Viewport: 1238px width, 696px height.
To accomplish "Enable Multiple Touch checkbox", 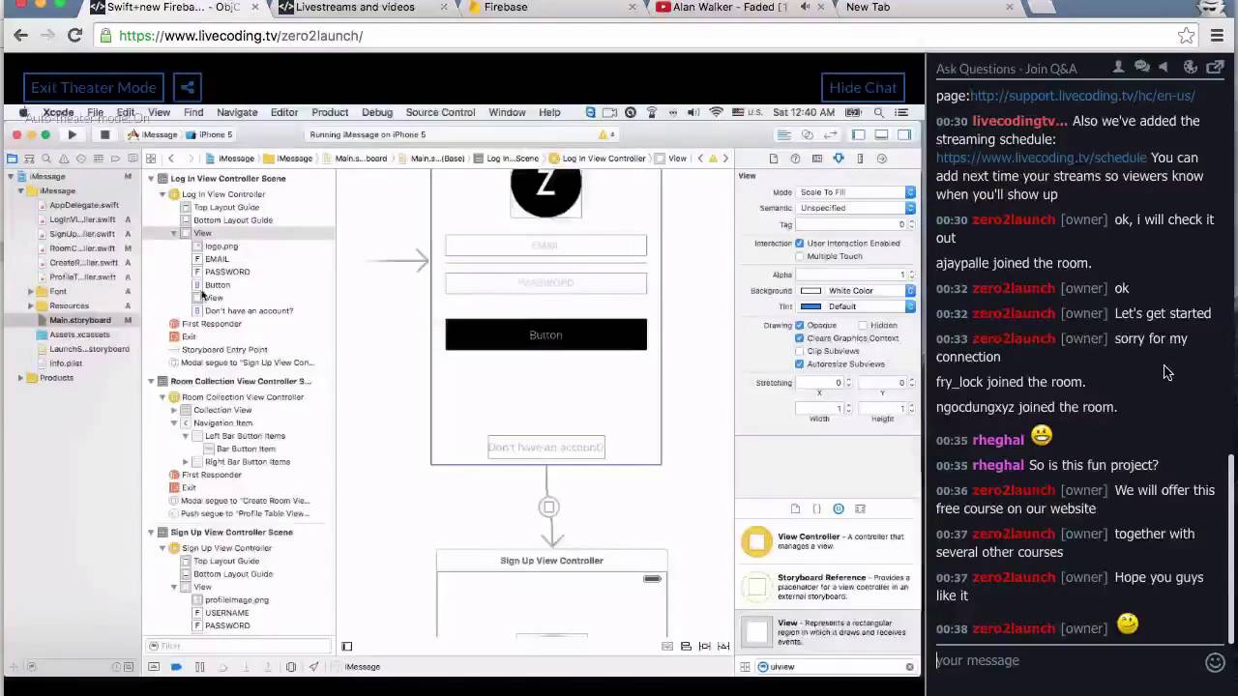I will (799, 256).
